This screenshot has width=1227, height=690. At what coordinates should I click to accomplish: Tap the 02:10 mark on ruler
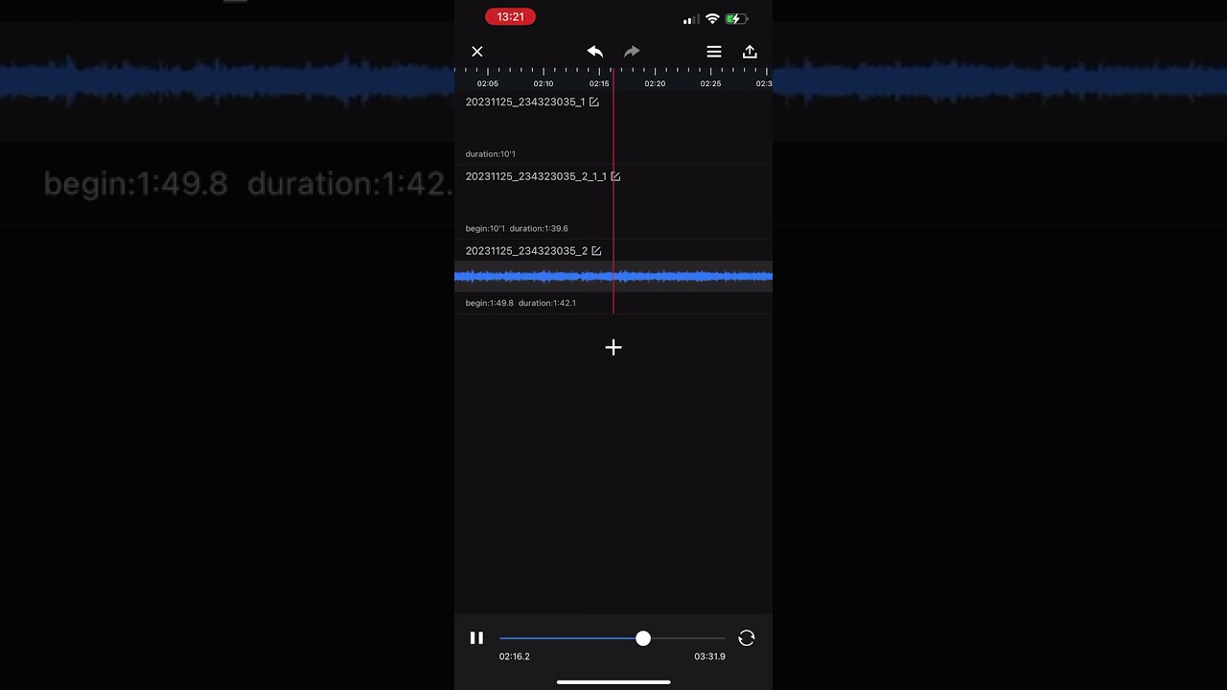544,83
